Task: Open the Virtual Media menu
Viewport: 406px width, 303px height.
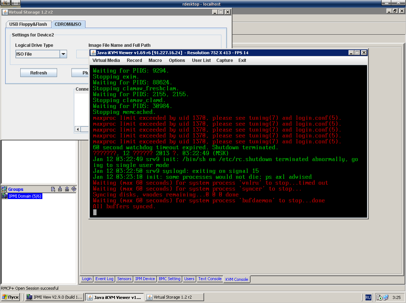Action: 106,60
